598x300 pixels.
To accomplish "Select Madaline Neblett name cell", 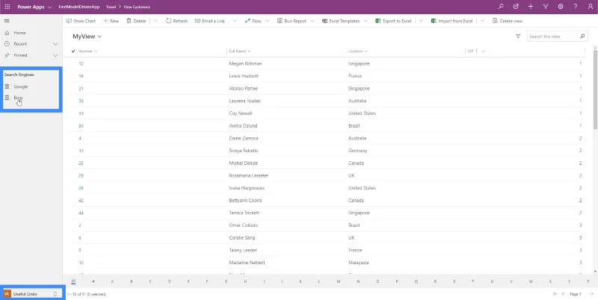I will pyautogui.click(x=247, y=263).
